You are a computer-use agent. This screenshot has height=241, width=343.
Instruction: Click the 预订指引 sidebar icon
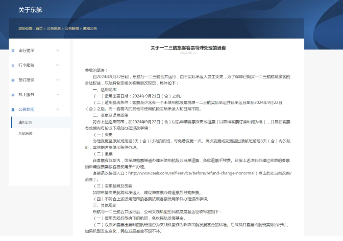tap(13, 80)
